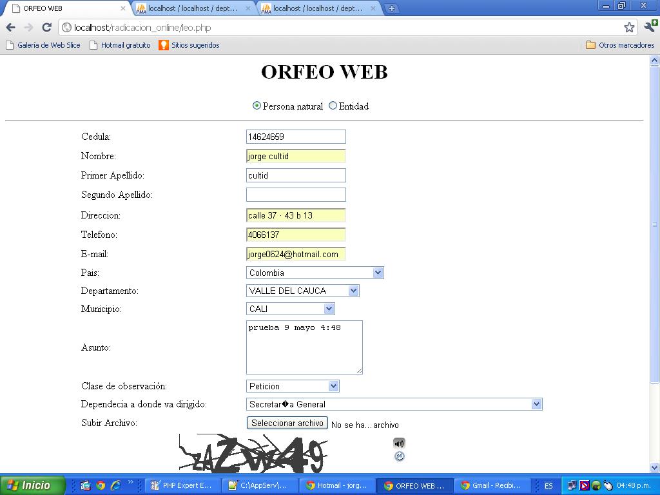Play the captcha audio speaker icon
Screen dimensions: 660x495
[x=399, y=443]
